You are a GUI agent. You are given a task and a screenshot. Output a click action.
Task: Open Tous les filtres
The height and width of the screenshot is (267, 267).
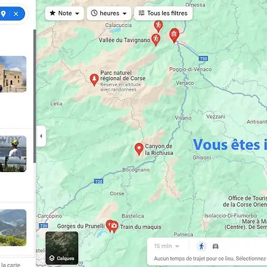[x=163, y=13]
